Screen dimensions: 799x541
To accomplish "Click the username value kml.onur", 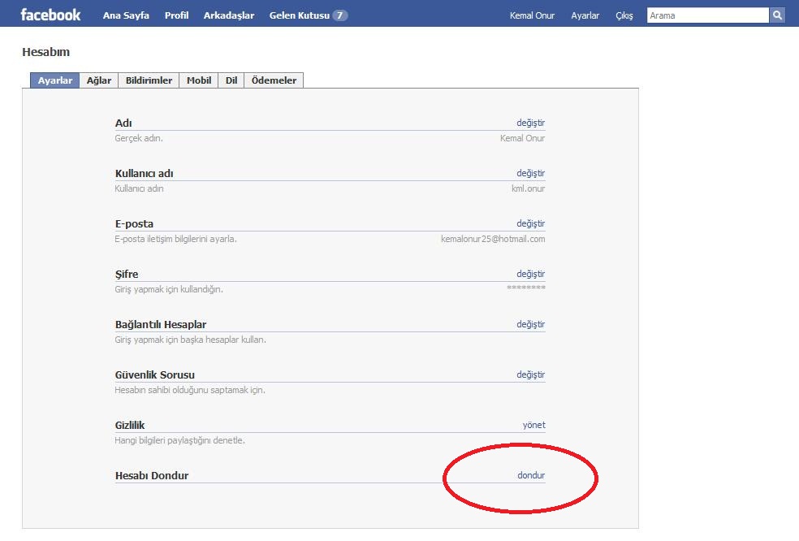I will [528, 188].
